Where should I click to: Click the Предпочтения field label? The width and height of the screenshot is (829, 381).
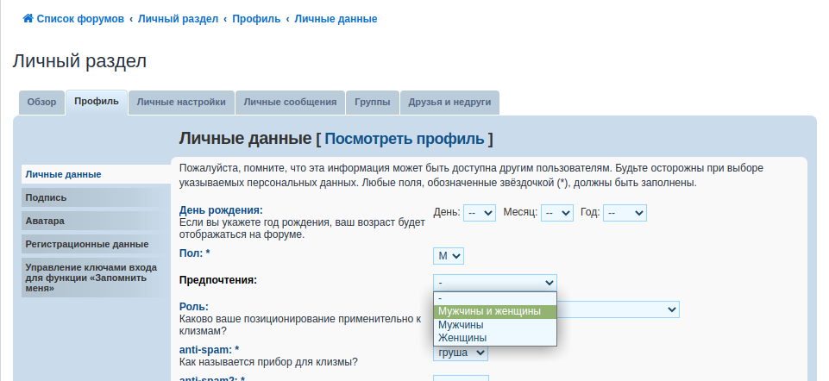click(218, 280)
